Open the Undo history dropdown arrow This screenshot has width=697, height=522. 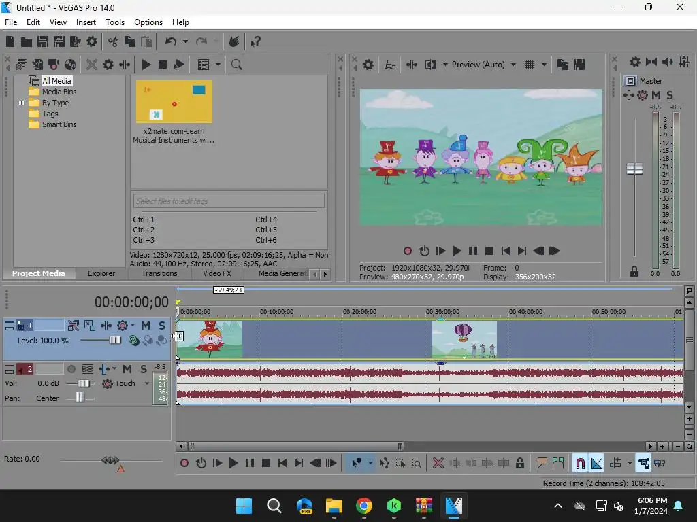[x=185, y=41]
